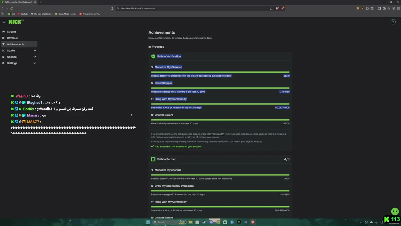Select Achievements in the sidebar
This screenshot has width=401, height=226.
click(x=19, y=44)
